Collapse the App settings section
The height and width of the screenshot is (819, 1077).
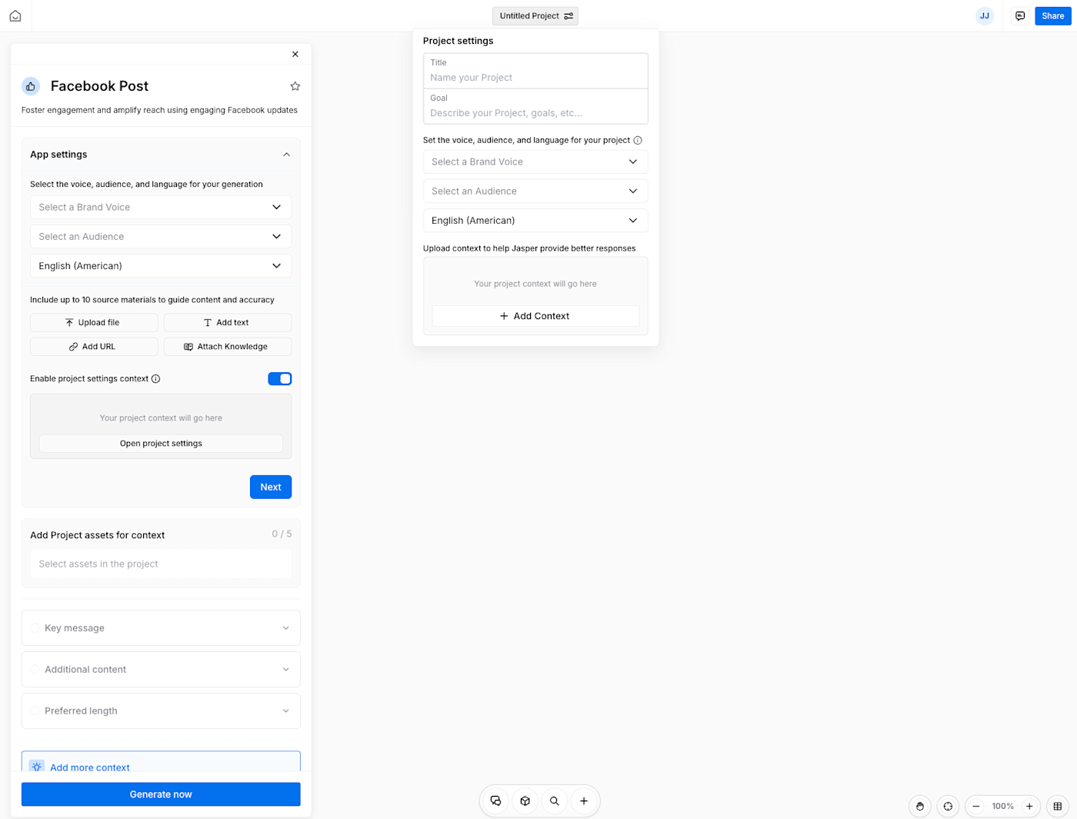(286, 155)
